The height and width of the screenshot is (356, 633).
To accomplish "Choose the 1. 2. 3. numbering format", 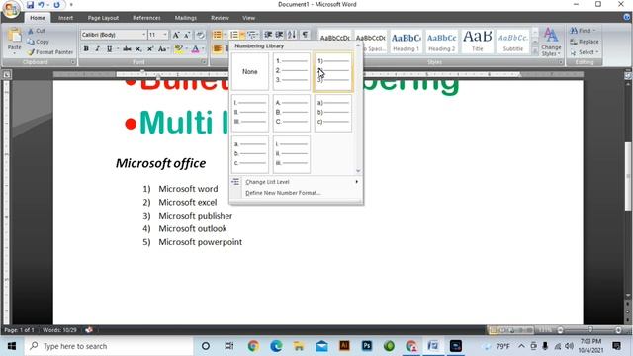I will pos(292,72).
